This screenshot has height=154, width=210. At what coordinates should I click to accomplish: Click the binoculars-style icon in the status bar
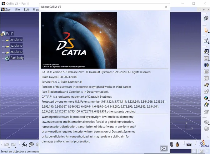pos(201,151)
